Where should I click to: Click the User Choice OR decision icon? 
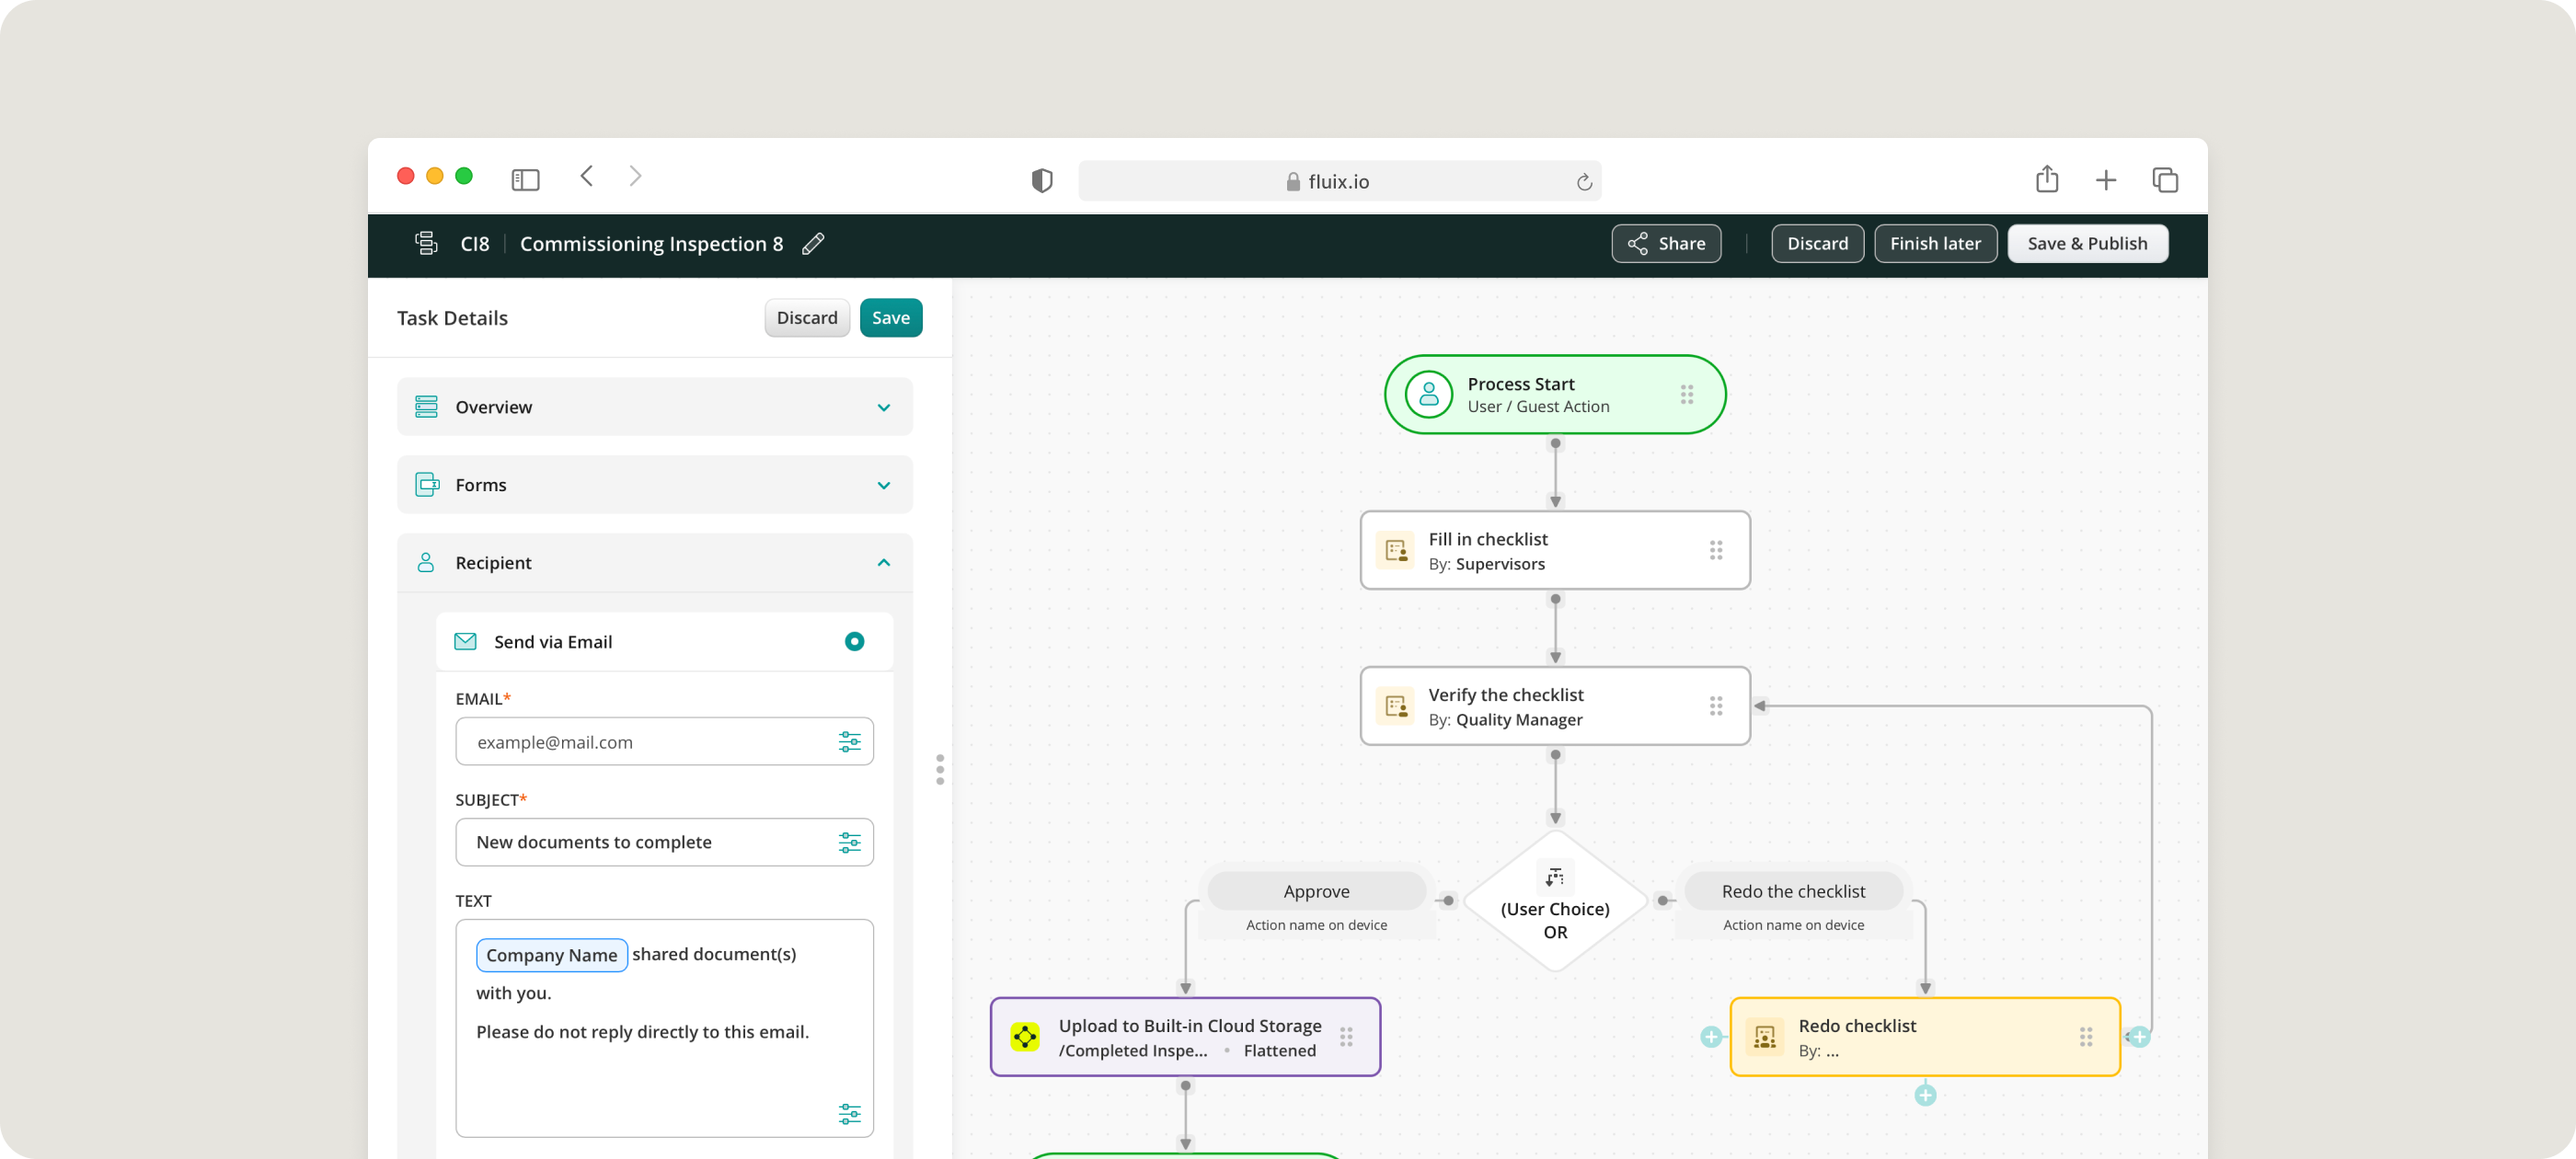click(x=1554, y=877)
